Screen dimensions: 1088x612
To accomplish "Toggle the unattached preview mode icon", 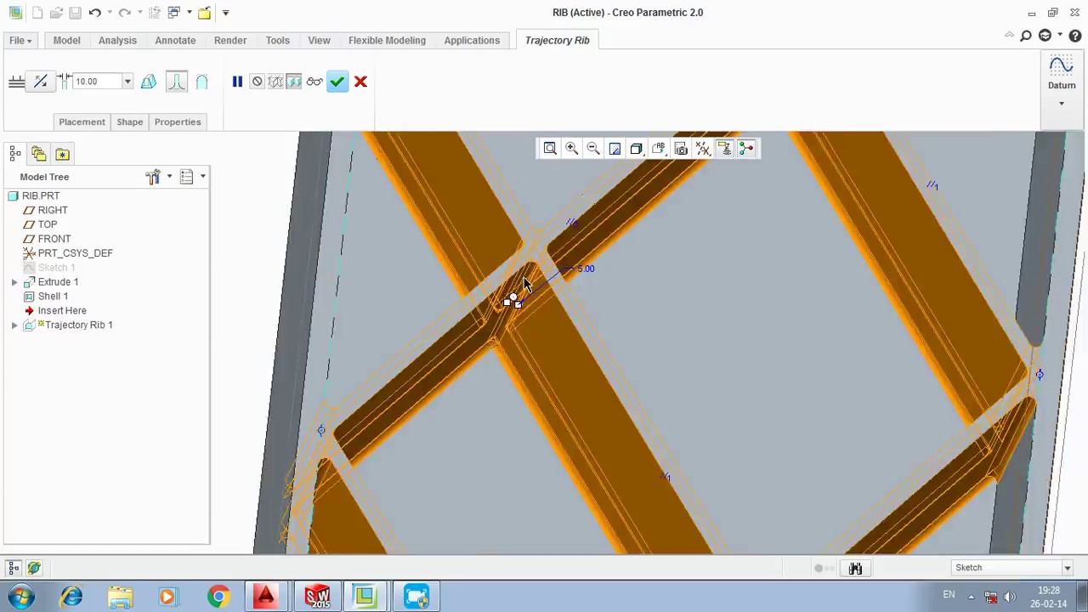I will pos(275,82).
